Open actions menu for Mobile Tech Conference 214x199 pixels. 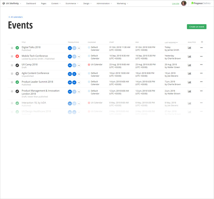[x=201, y=56]
